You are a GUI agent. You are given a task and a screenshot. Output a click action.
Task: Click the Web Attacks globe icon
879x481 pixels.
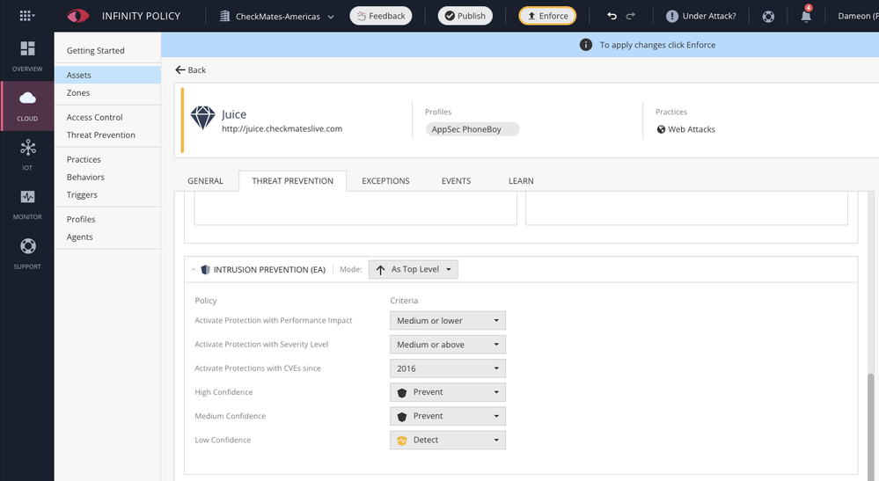(661, 129)
